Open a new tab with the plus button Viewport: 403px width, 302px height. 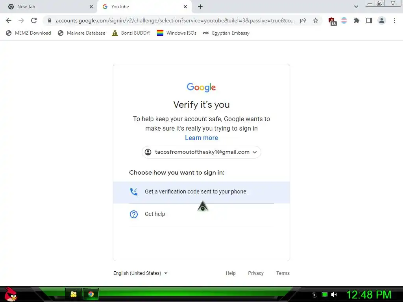[x=200, y=7]
